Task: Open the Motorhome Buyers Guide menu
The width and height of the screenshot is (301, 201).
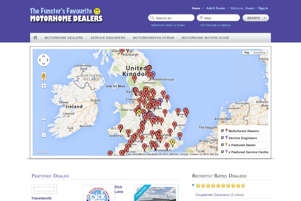Action: coord(205,38)
